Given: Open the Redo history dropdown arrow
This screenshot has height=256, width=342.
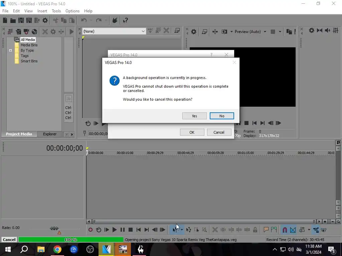Looking at the screenshot, I should pyautogui.click(x=106, y=20).
